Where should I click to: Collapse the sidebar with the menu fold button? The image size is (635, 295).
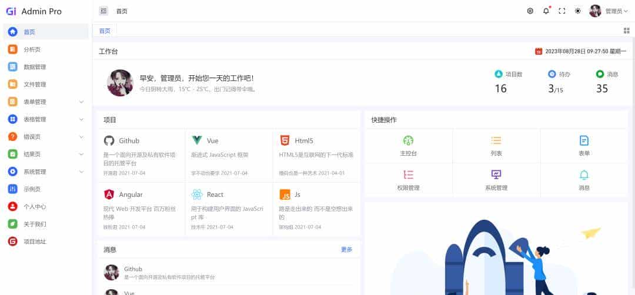103,11
